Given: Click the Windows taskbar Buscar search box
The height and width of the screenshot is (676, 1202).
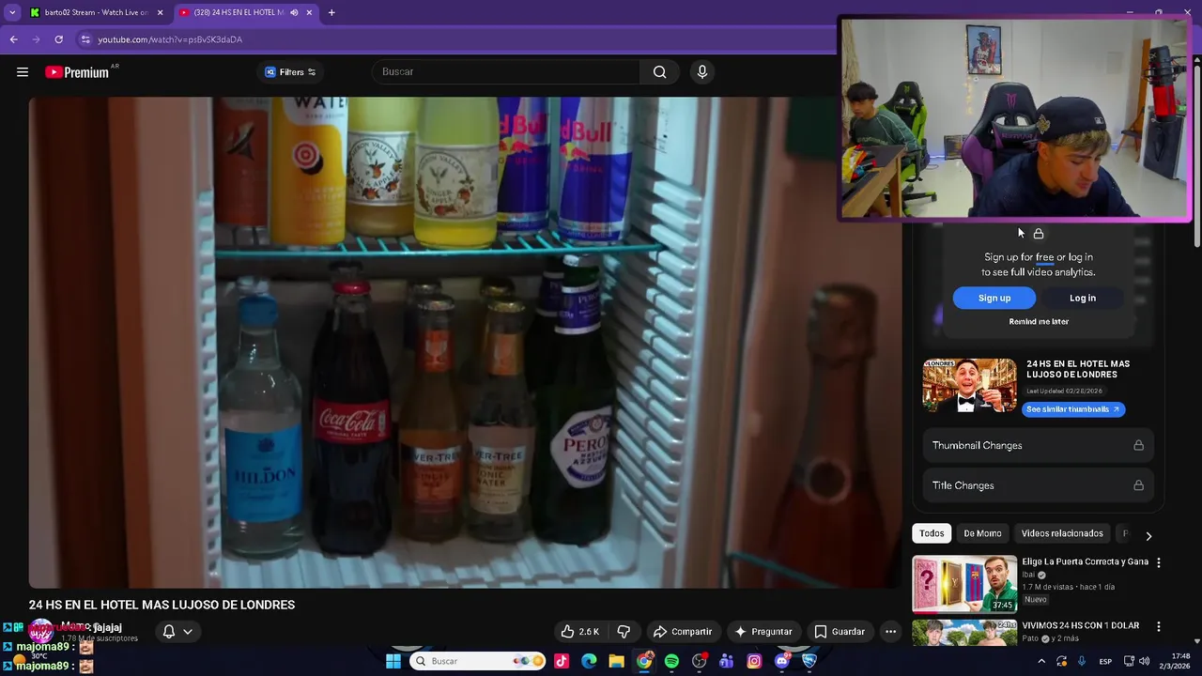Looking at the screenshot, I should click(477, 661).
